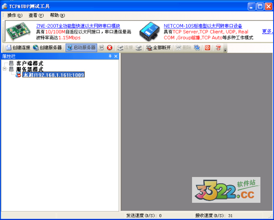This screenshot has width=274, height=220.
Task: Open the ZNE-200T module link
Action: pyautogui.click(x=78, y=26)
